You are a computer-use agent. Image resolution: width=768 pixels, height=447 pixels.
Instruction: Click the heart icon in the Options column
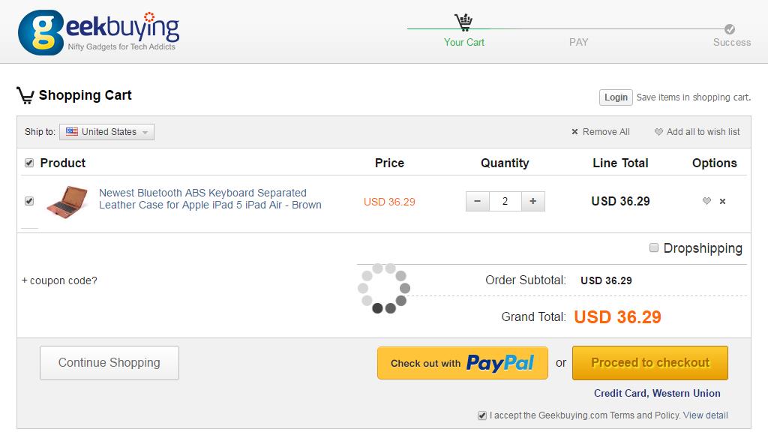[x=706, y=201]
